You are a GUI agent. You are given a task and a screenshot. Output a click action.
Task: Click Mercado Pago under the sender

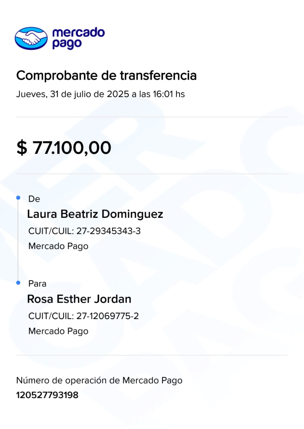pyautogui.click(x=58, y=246)
